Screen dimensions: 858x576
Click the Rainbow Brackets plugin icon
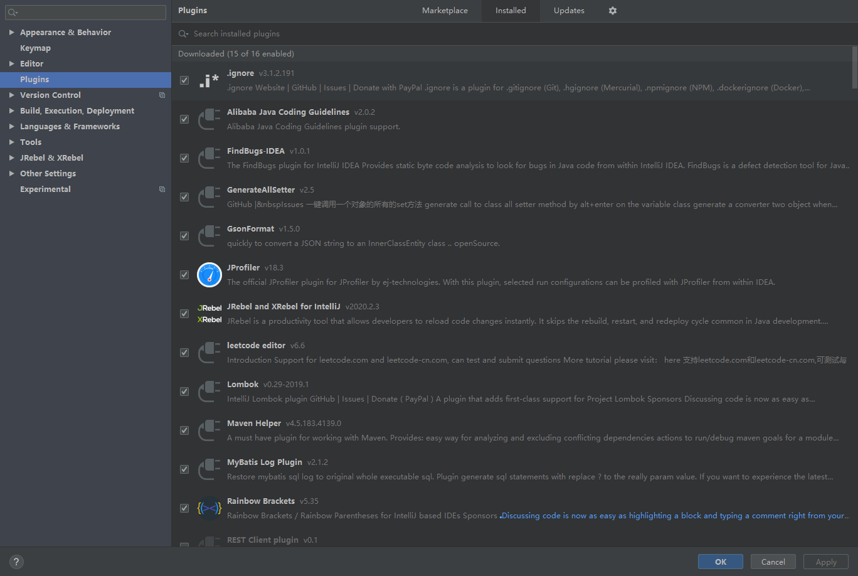[209, 508]
